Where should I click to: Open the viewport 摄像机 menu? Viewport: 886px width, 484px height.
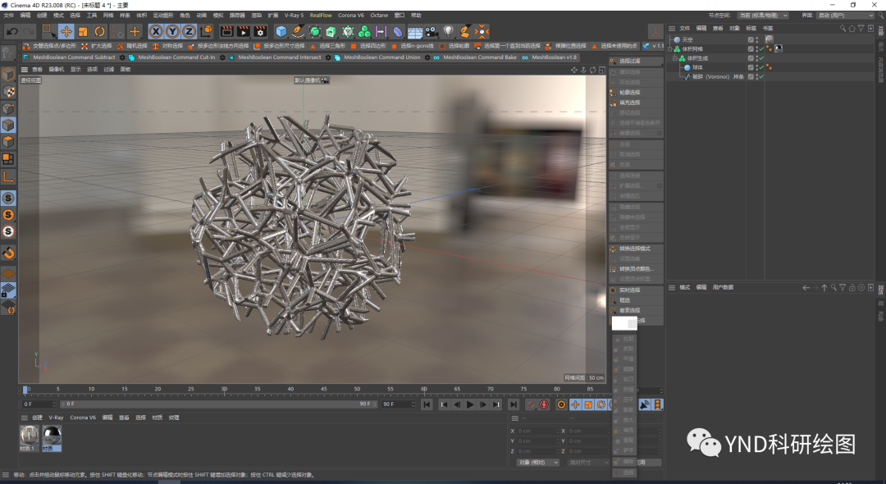(57, 70)
